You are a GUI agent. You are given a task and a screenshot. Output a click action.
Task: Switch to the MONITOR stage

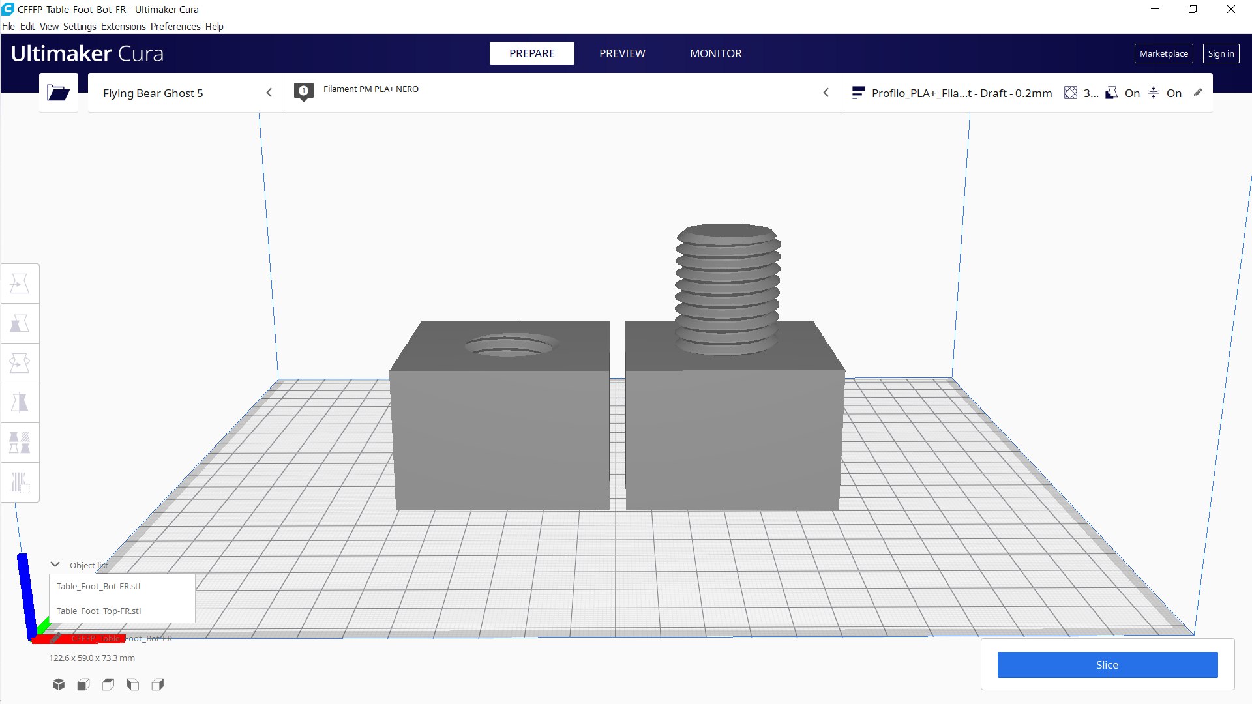coord(716,53)
